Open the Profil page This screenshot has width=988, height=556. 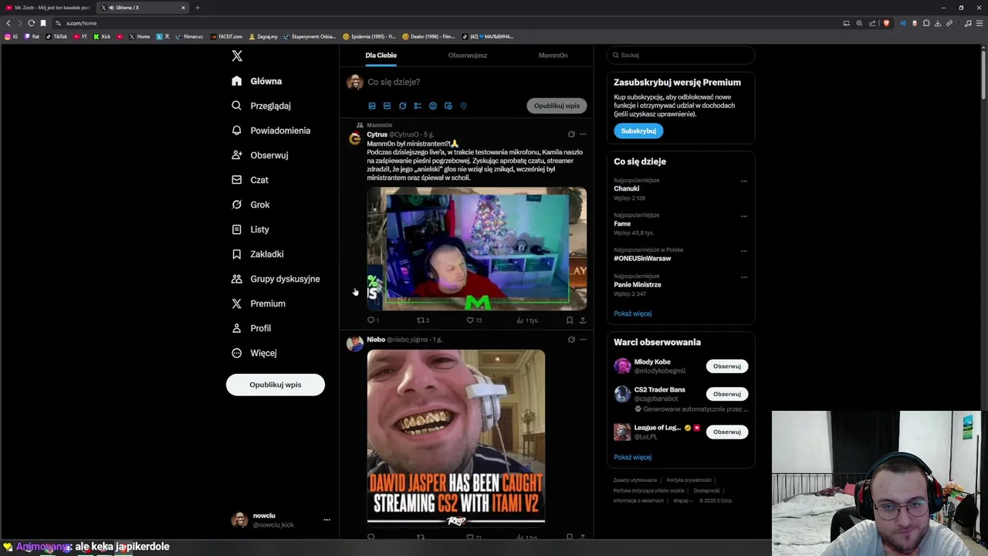click(252, 328)
